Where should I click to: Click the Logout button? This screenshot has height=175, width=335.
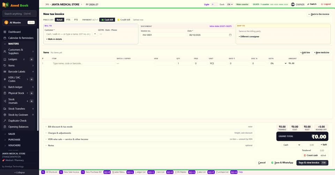pos(326,4)
